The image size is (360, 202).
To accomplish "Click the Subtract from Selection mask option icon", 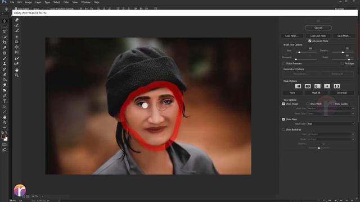I will point(317,86).
